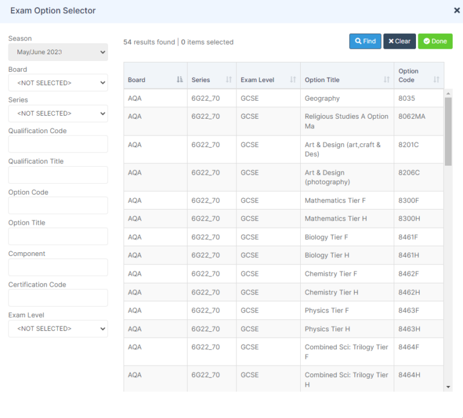463x418 pixels.
Task: Confirm selection with the Done button
Action: tap(435, 42)
